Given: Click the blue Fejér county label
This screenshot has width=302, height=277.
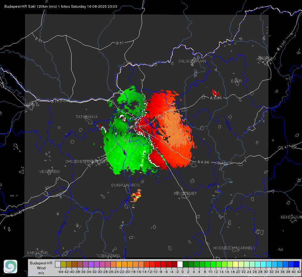Looking at the screenshot, I should 69,134.
